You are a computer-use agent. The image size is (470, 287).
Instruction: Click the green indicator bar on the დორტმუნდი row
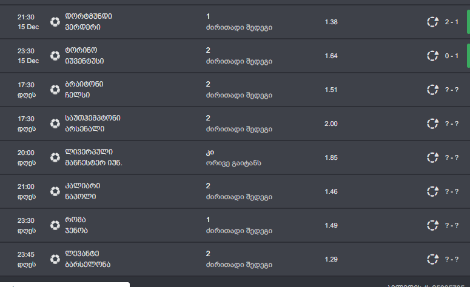pyautogui.click(x=468, y=22)
